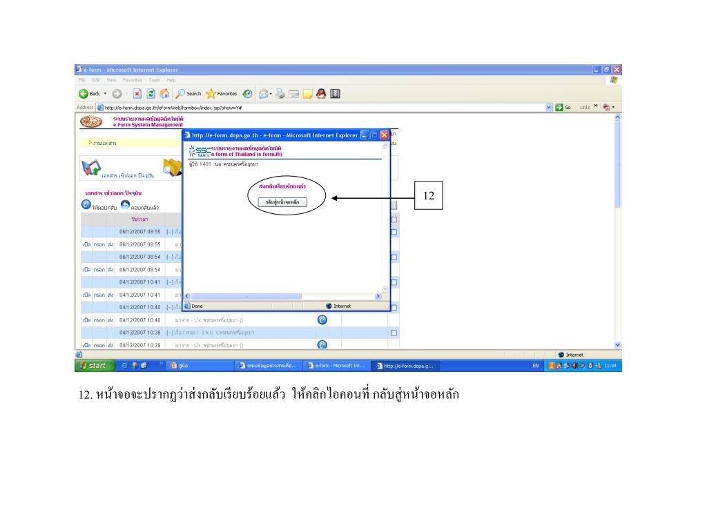Open the Help menu
This screenshot has width=707, height=530.
[171, 80]
